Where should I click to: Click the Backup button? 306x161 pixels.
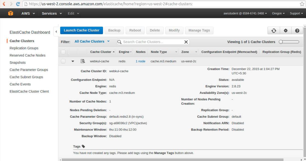114,30
